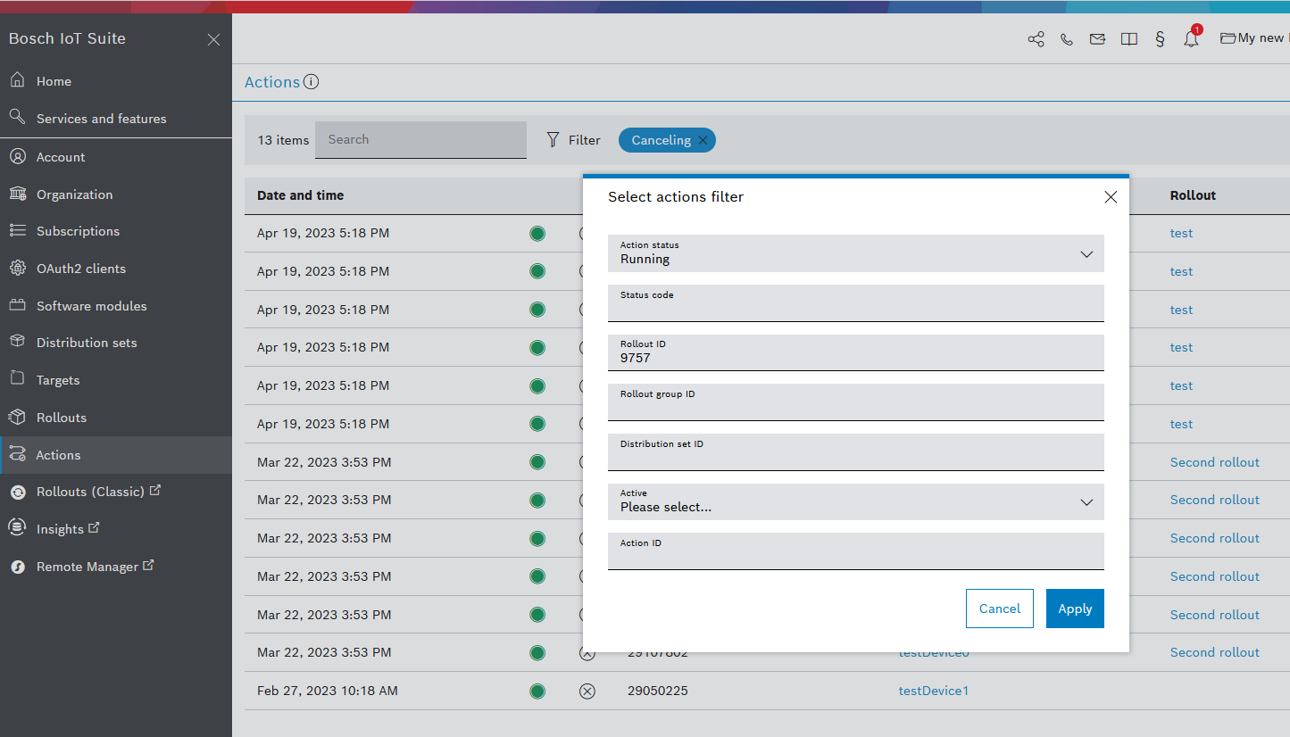Click the legal paragraph symbol icon
The width and height of the screenshot is (1290, 737).
tap(1160, 39)
